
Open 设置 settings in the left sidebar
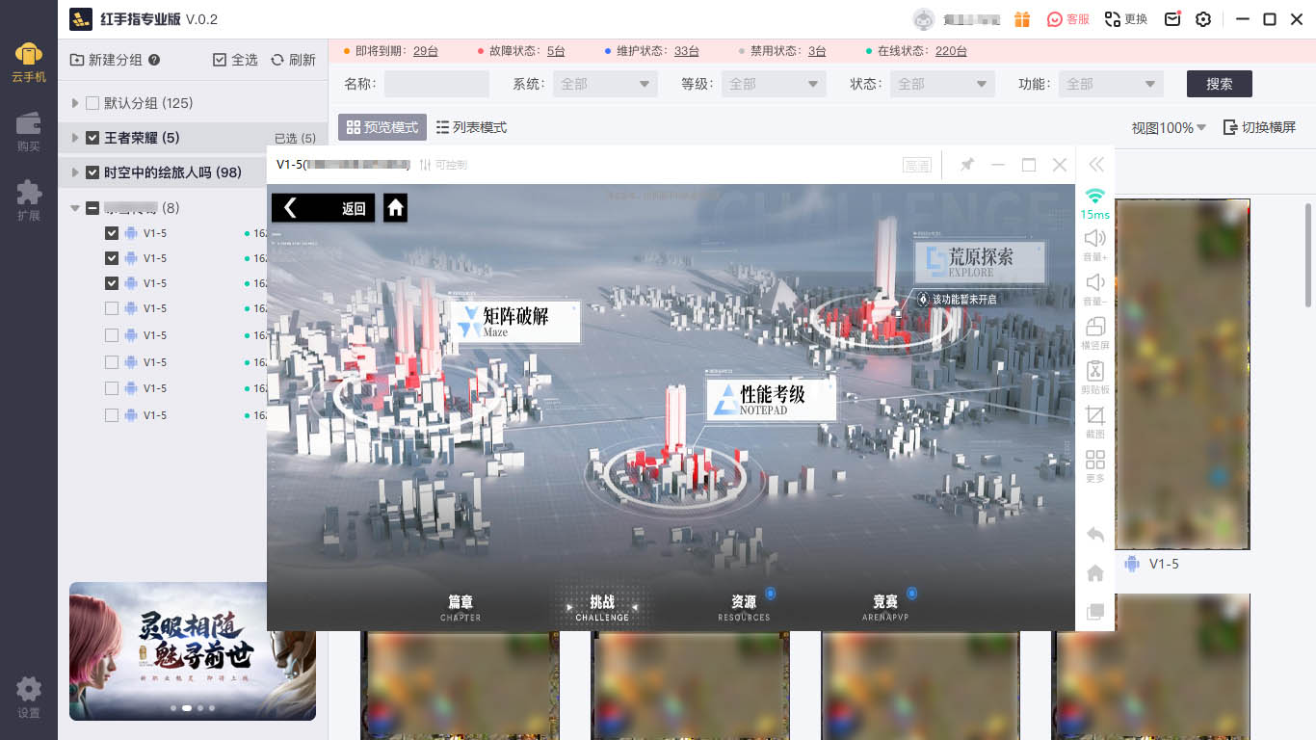tap(29, 699)
